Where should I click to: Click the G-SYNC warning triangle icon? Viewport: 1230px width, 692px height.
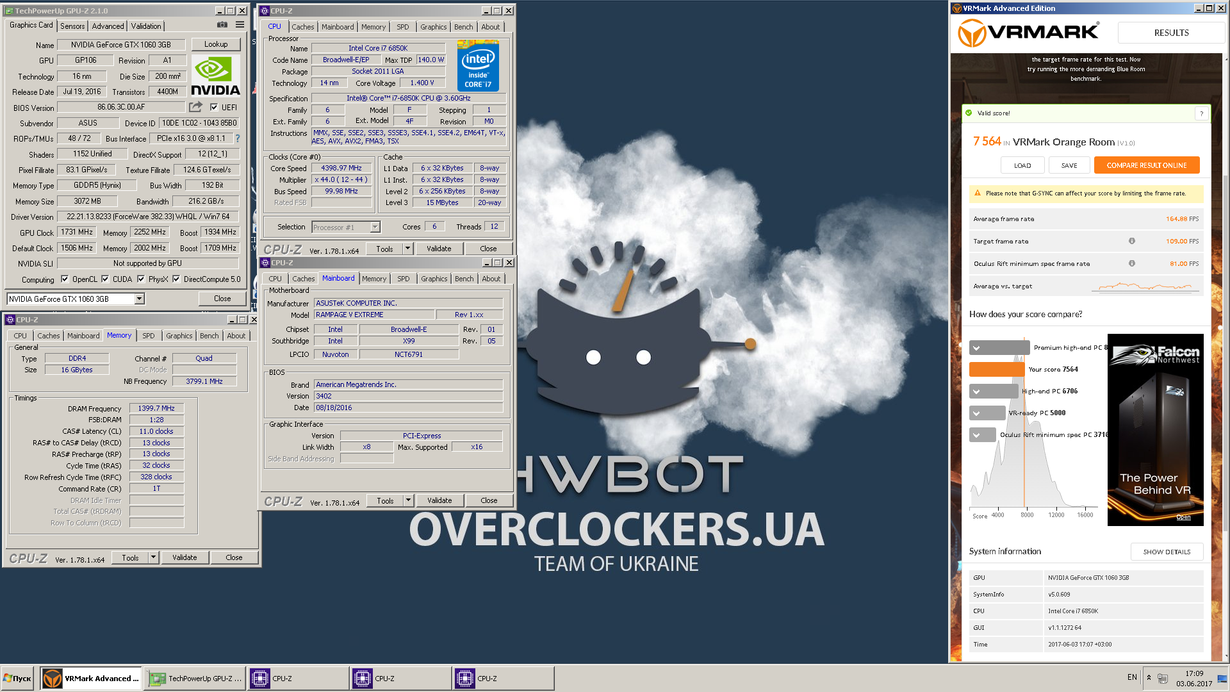click(978, 193)
